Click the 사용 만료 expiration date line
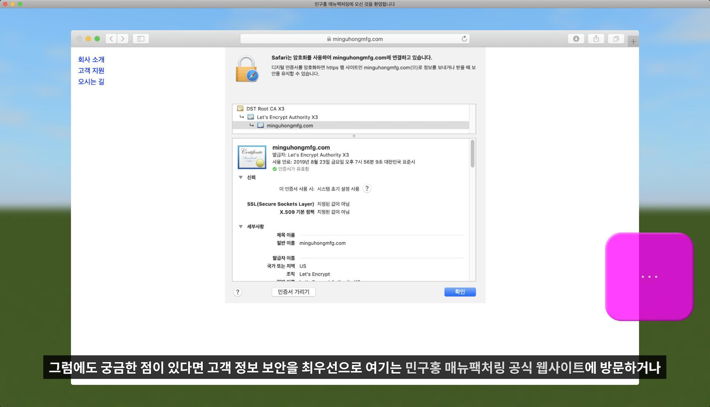This screenshot has width=710, height=407. (344, 162)
